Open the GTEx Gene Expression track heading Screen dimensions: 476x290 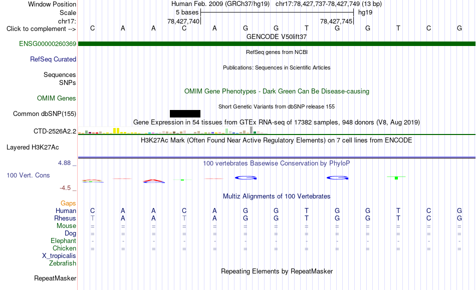pos(277,122)
